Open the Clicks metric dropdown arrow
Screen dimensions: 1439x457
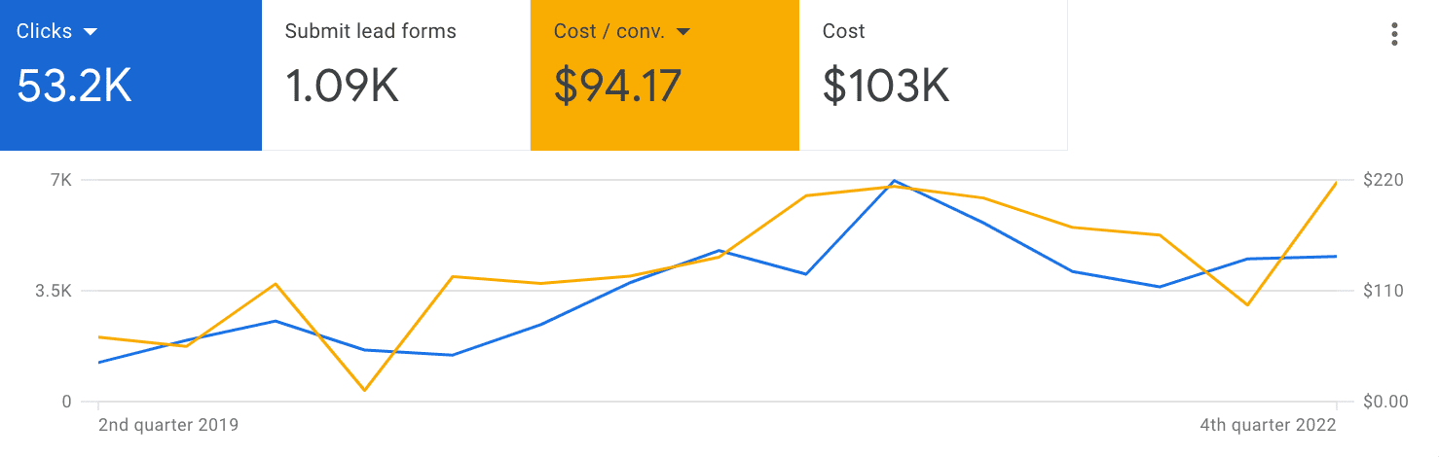[91, 32]
